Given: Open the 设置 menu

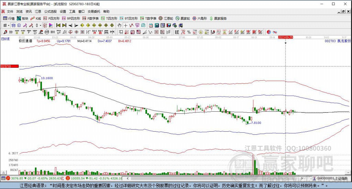Looking at the screenshot, I should [x=63, y=11].
